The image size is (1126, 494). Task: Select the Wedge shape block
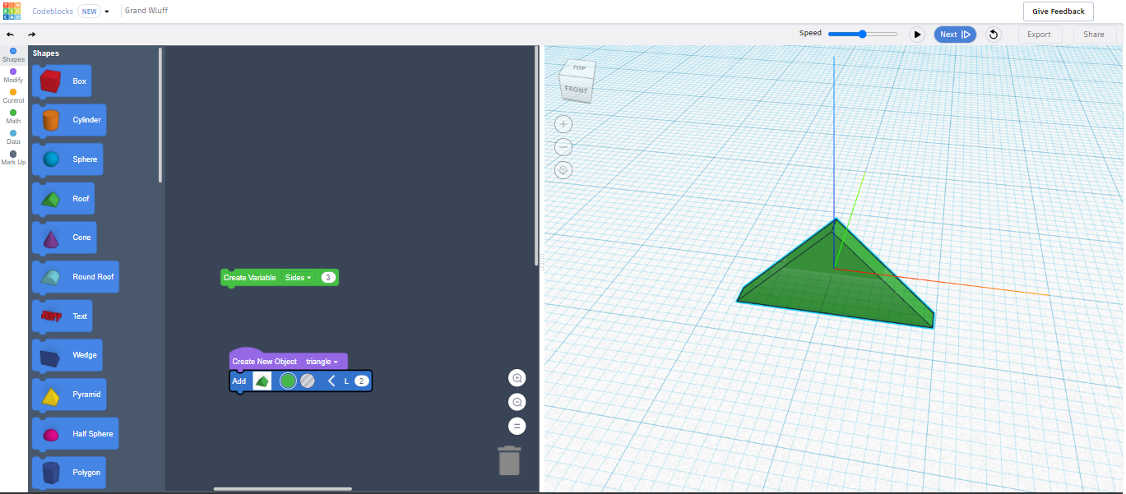point(67,355)
